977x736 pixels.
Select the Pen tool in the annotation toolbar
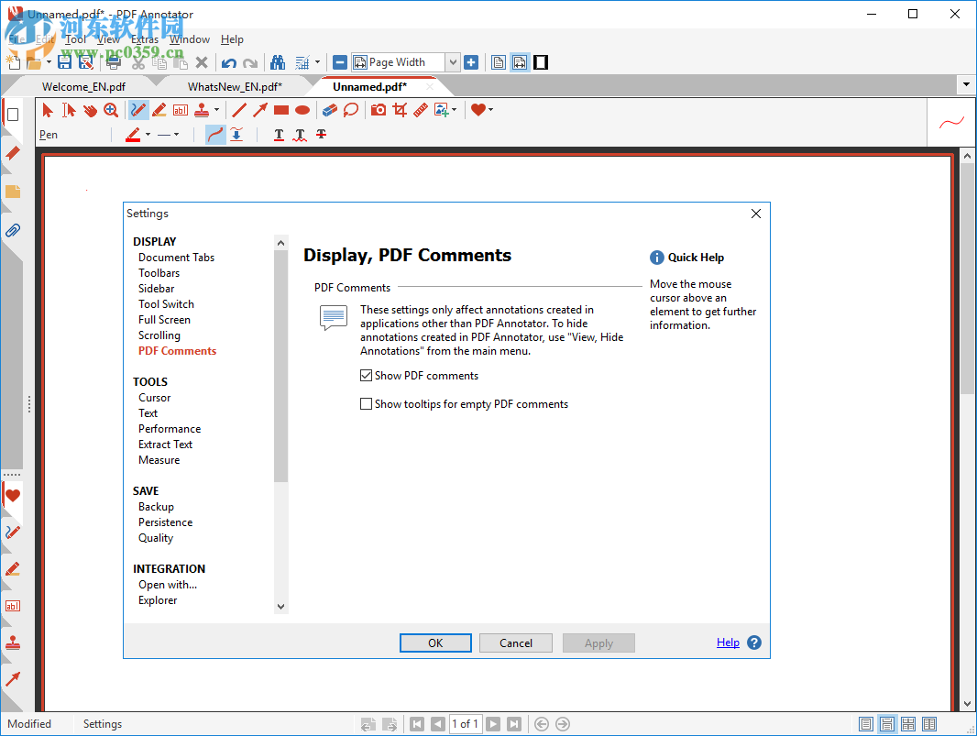[x=139, y=109]
